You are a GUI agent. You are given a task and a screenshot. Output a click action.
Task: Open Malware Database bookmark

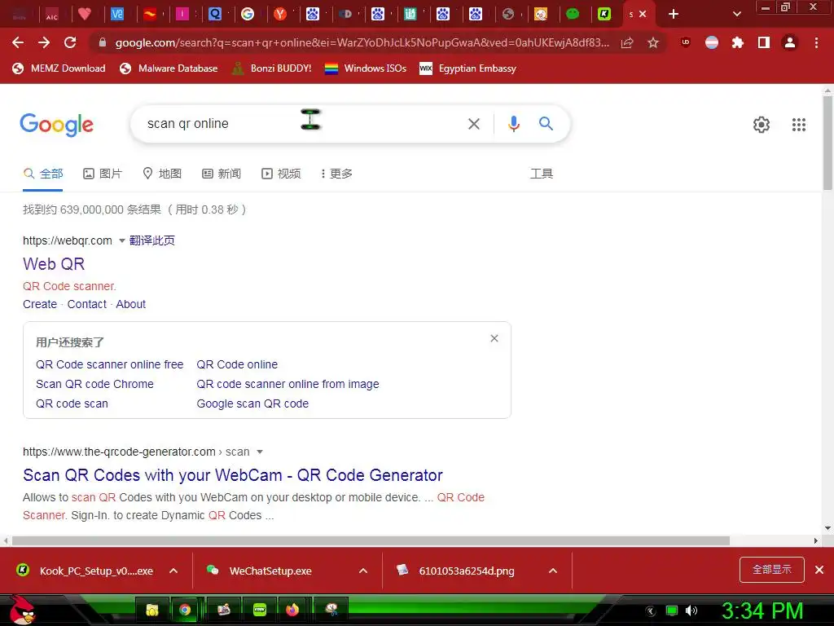click(169, 68)
